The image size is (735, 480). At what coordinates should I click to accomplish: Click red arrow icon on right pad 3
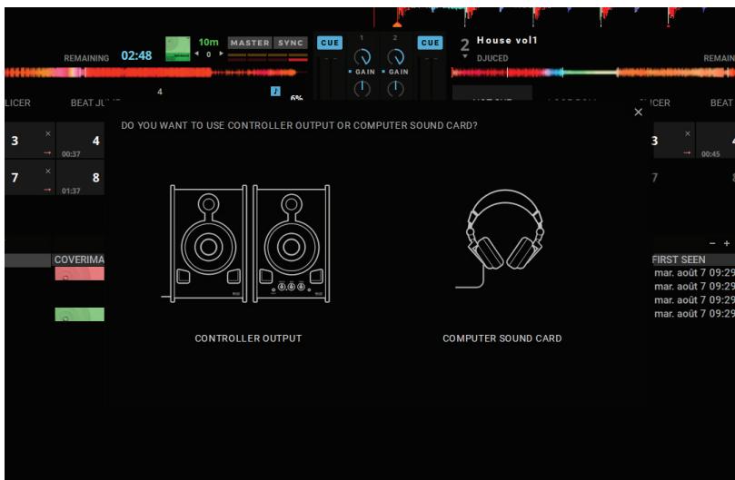pos(687,152)
